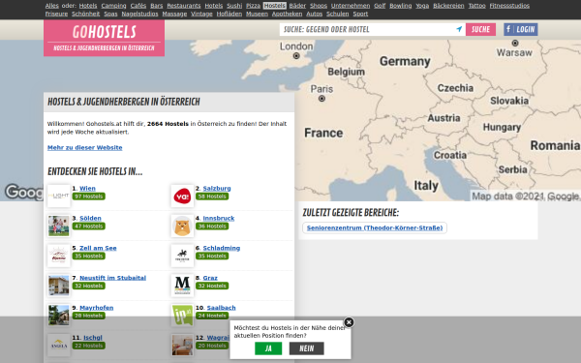Select the Cafés category in top menu

(138, 6)
